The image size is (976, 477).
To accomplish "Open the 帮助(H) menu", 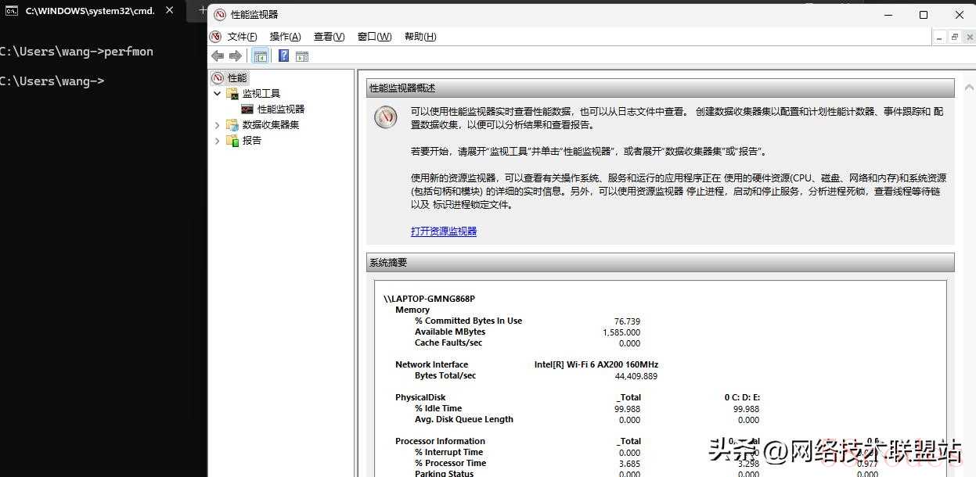I will [420, 37].
